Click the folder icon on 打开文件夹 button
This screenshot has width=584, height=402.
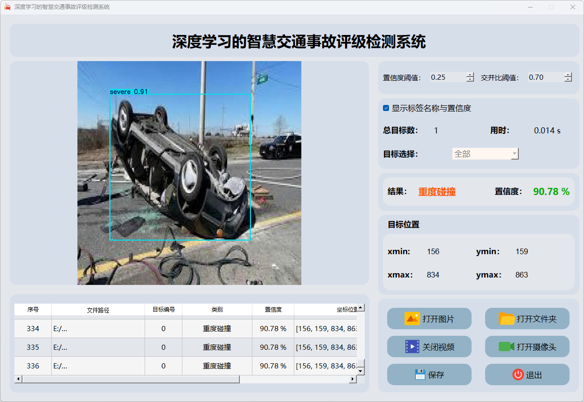507,319
